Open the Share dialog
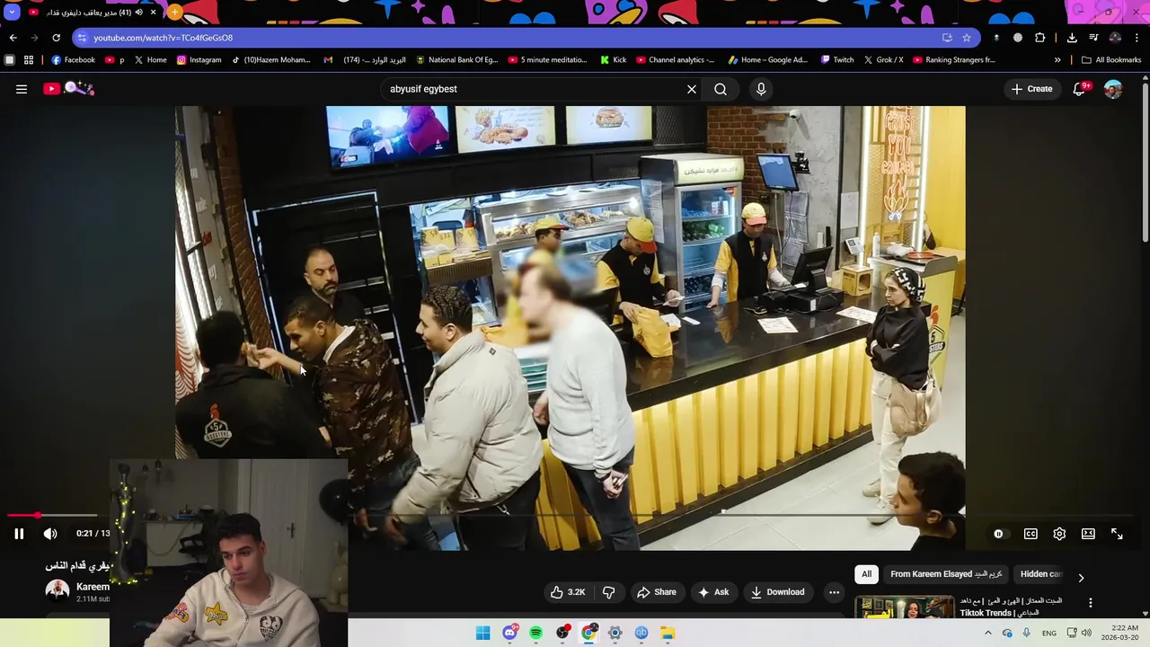The height and width of the screenshot is (647, 1150). point(657,592)
